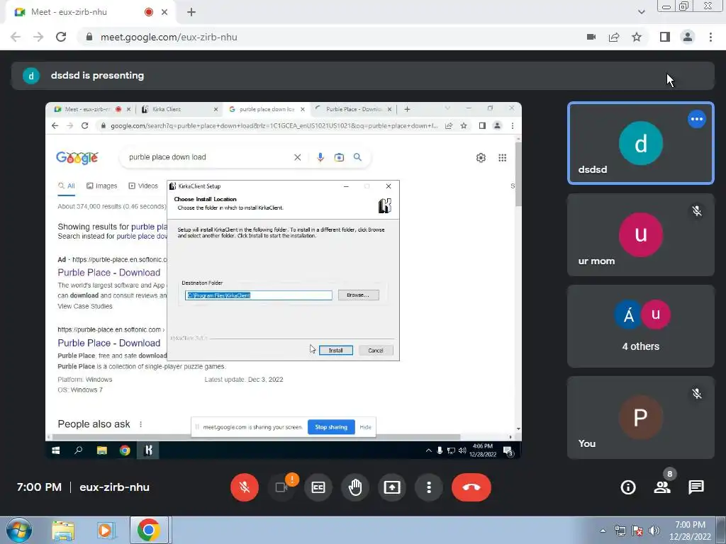Select the Videos search tab
This screenshot has height=544, width=726.
143,186
